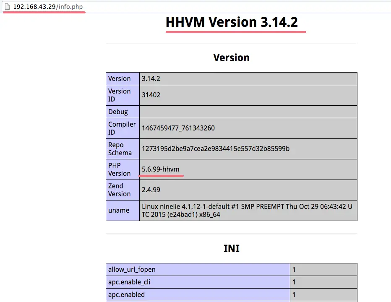
Task: Click the INI section heading
Action: (x=232, y=248)
